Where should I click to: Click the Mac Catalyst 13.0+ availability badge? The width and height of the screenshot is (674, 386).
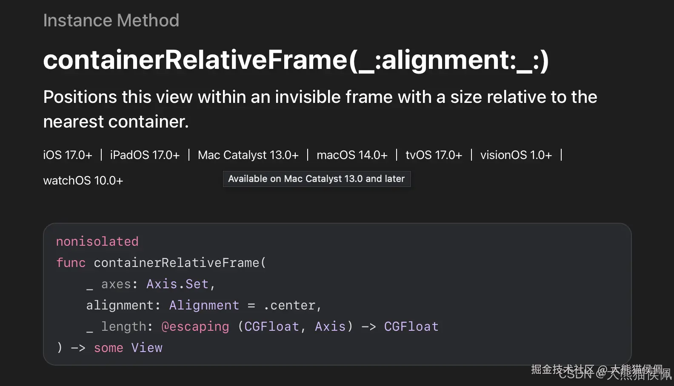248,155
